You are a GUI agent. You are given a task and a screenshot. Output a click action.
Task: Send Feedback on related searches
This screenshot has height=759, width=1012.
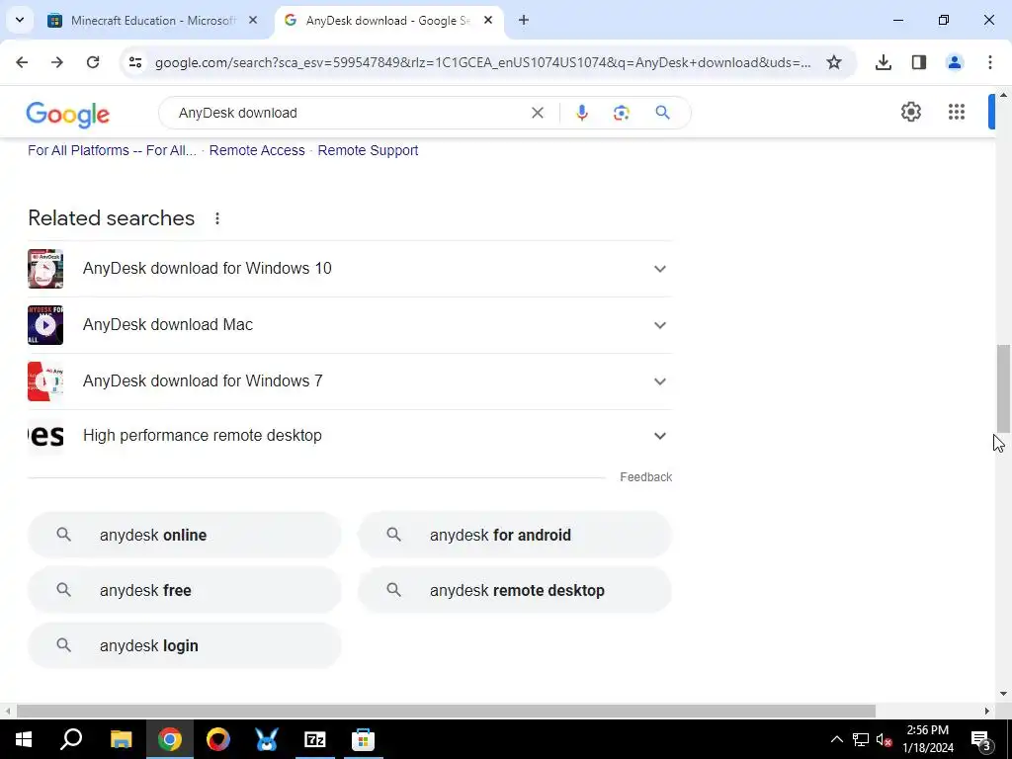646,477
